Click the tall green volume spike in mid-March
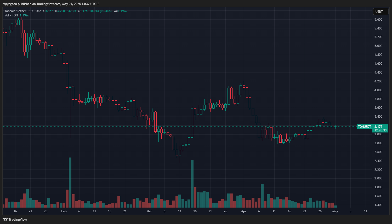 click(x=192, y=184)
